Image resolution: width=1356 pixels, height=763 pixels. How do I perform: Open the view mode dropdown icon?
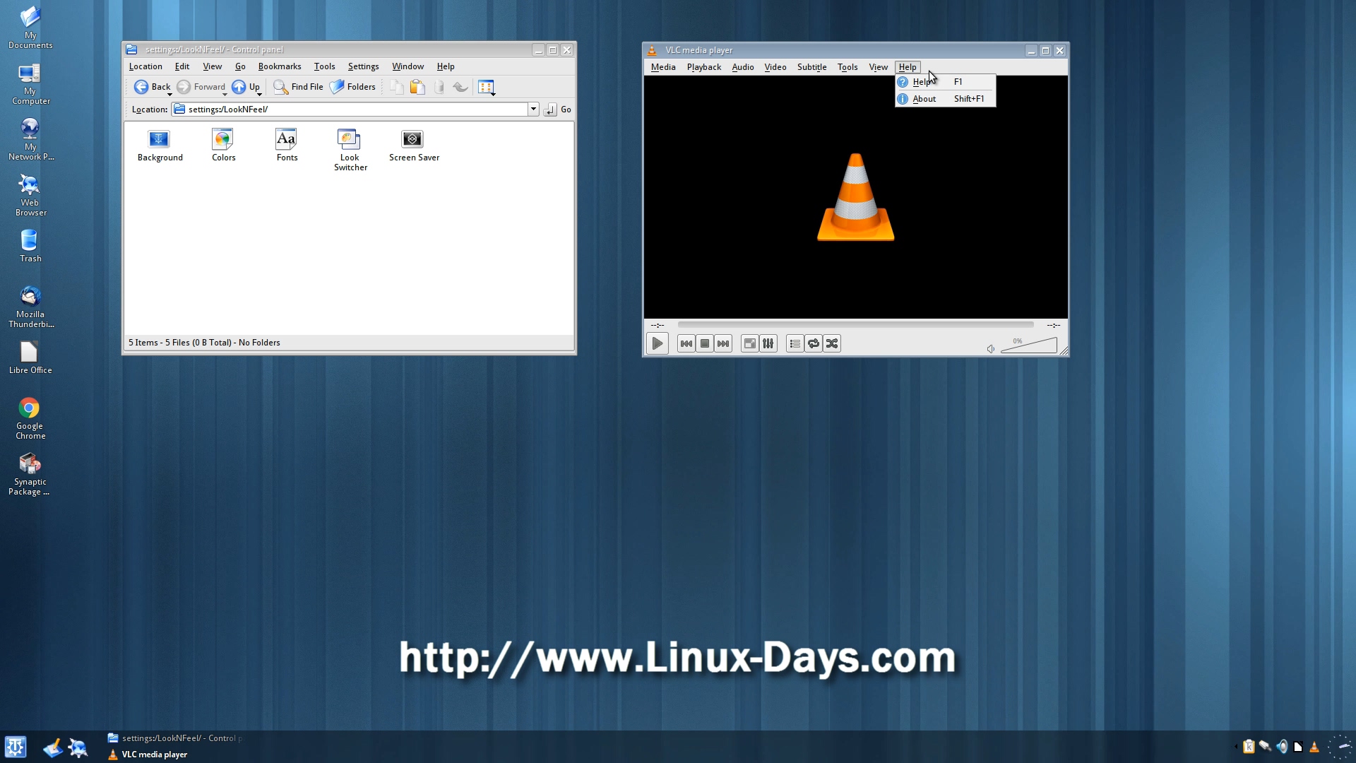tap(487, 87)
